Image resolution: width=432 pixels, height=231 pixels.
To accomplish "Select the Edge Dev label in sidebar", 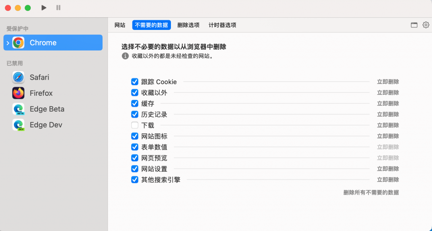I will click(46, 125).
